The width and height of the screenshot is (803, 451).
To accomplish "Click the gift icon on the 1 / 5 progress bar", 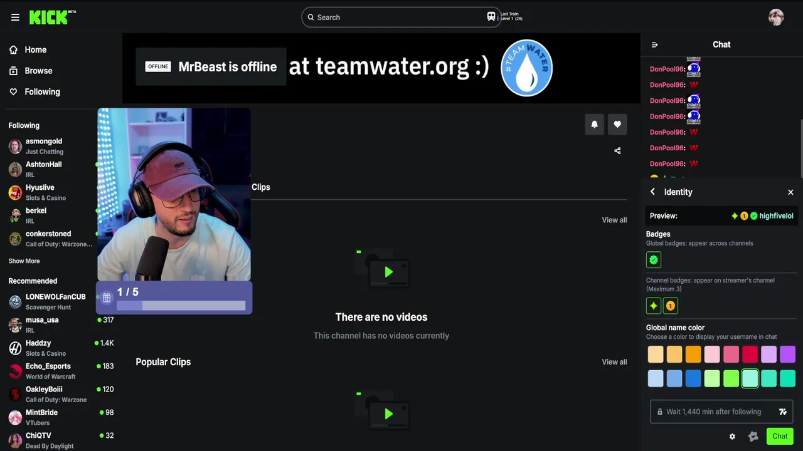I will point(107,298).
